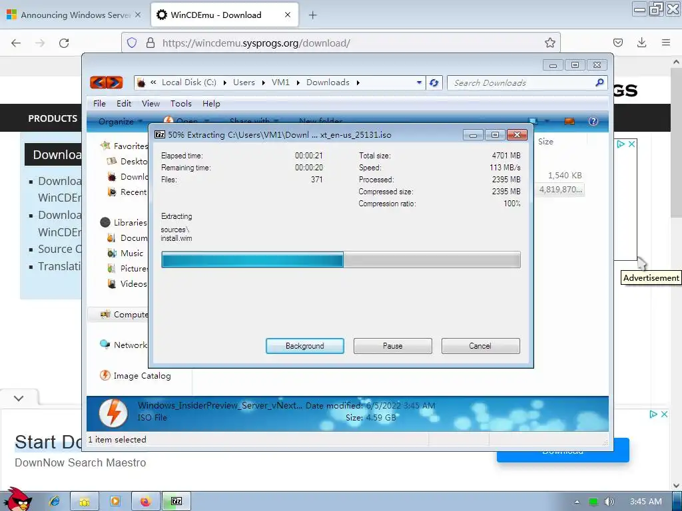Screen dimensions: 682x511
Task: Collapse bottom ad with chevron
Action: click(19, 398)
